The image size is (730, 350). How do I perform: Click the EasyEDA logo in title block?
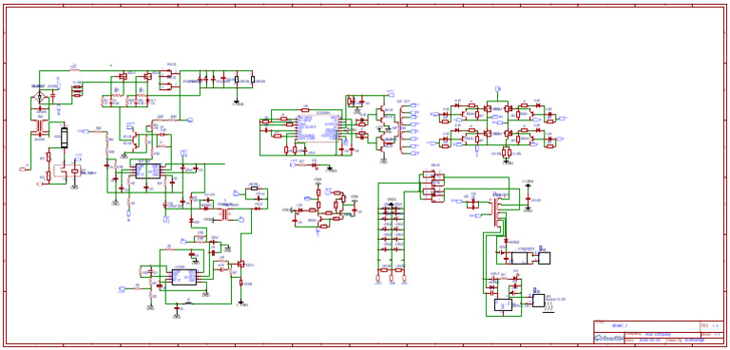[x=608, y=338]
